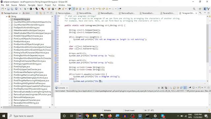Screen dimensions: 211x119
Task: Click the Save All toolbar icon
Action: [12, 9]
